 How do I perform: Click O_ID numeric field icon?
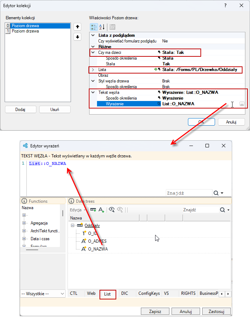[84, 233]
